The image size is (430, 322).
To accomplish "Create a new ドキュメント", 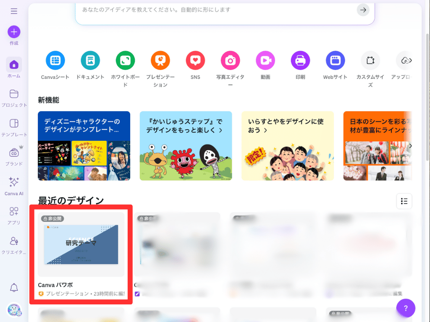I will tap(90, 65).
